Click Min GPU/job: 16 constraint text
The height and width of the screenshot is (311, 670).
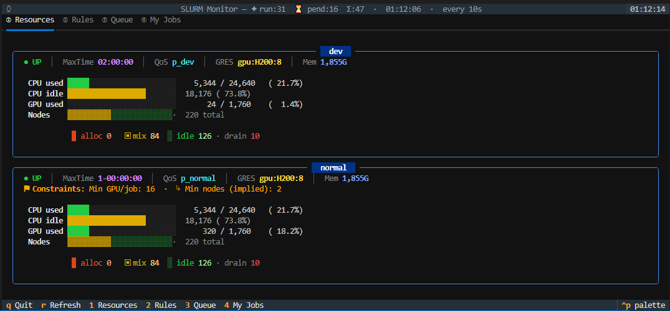pos(122,188)
